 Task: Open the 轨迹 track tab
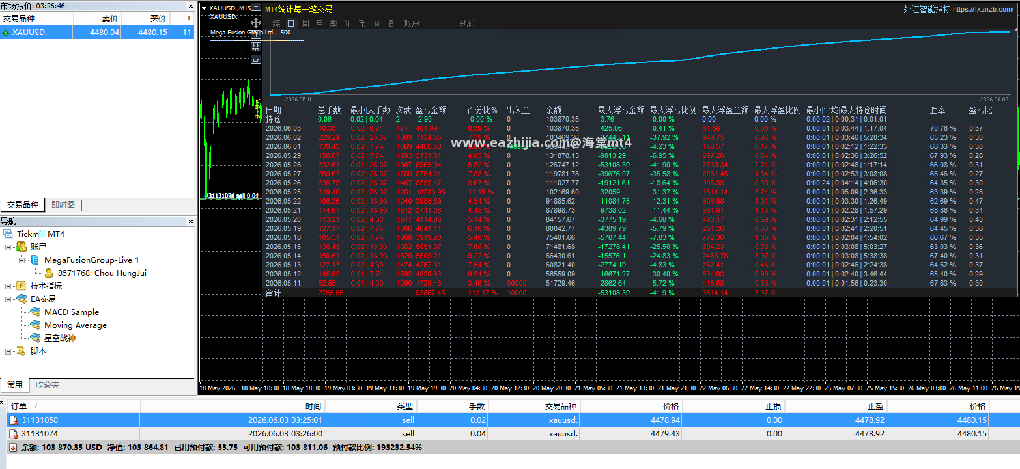(468, 23)
